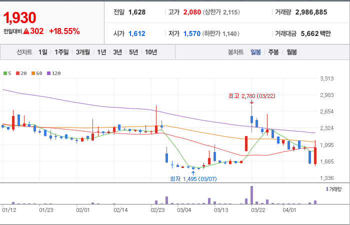The width and height of the screenshot is (350, 225).
Task: Click the 1,995 price axis label
Action: 327,145
